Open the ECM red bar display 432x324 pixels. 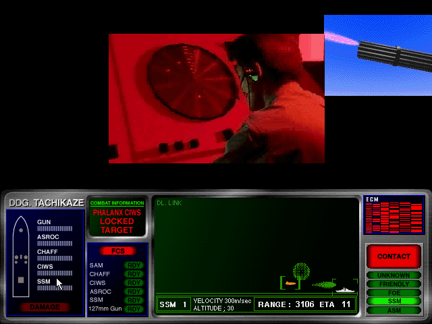pos(394,215)
